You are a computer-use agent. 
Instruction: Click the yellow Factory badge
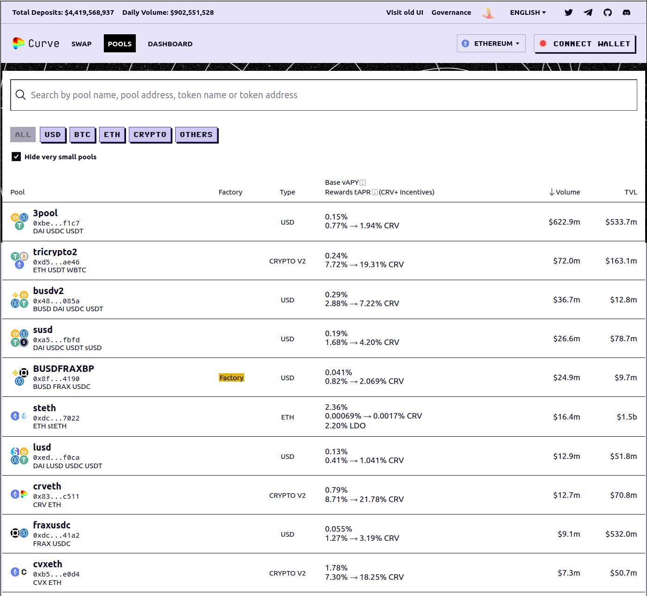(231, 377)
